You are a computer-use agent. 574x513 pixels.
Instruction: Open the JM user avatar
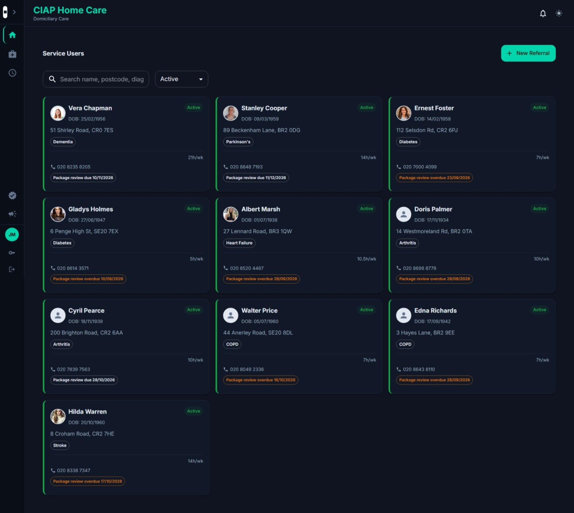[x=12, y=235]
